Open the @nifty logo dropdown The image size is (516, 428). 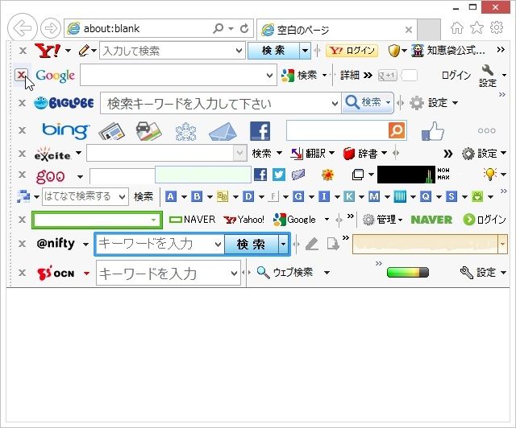pyautogui.click(x=85, y=244)
